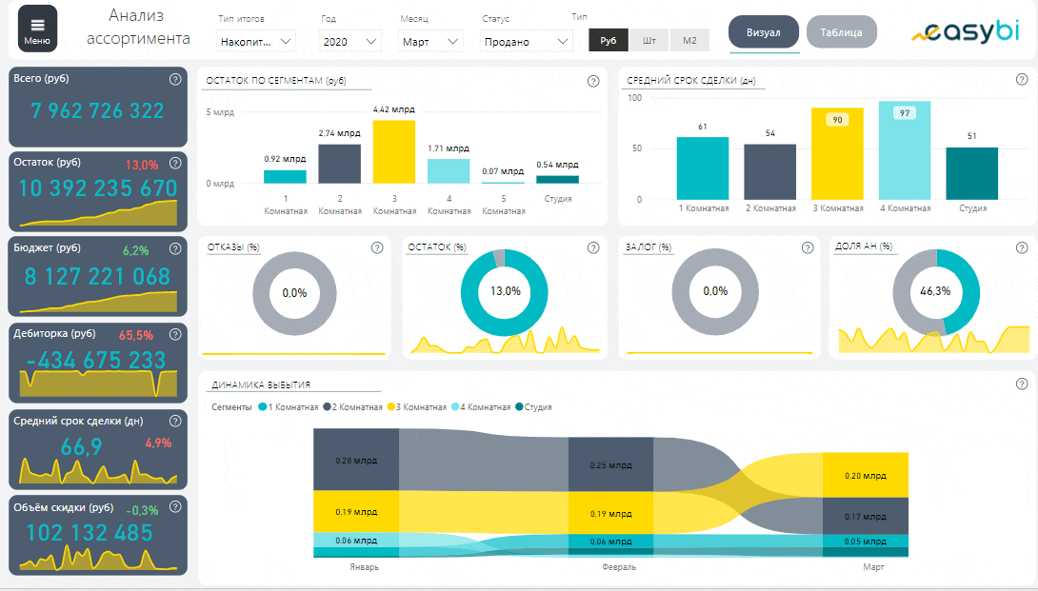Click help icon on Всего (руб) card

(175, 79)
